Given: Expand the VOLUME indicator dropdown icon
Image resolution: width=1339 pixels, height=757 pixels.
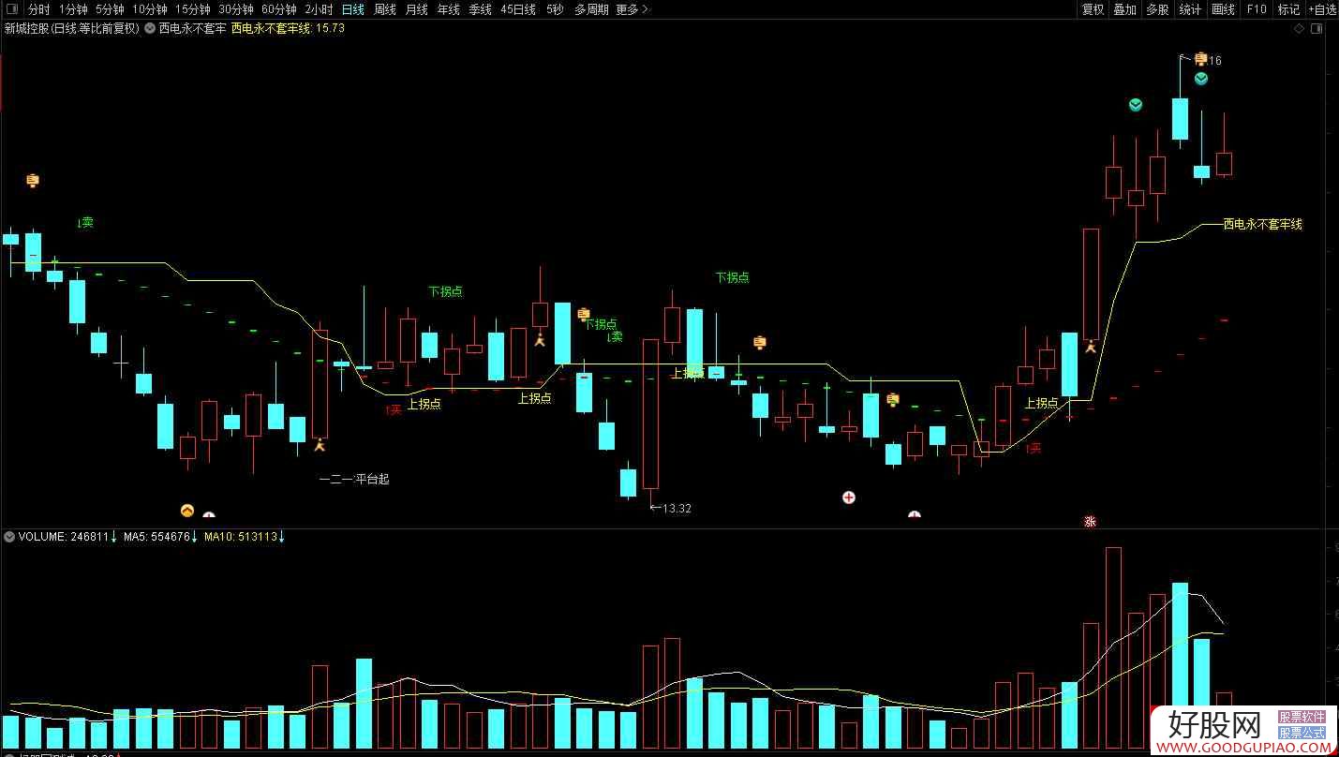Looking at the screenshot, I should (x=9, y=537).
